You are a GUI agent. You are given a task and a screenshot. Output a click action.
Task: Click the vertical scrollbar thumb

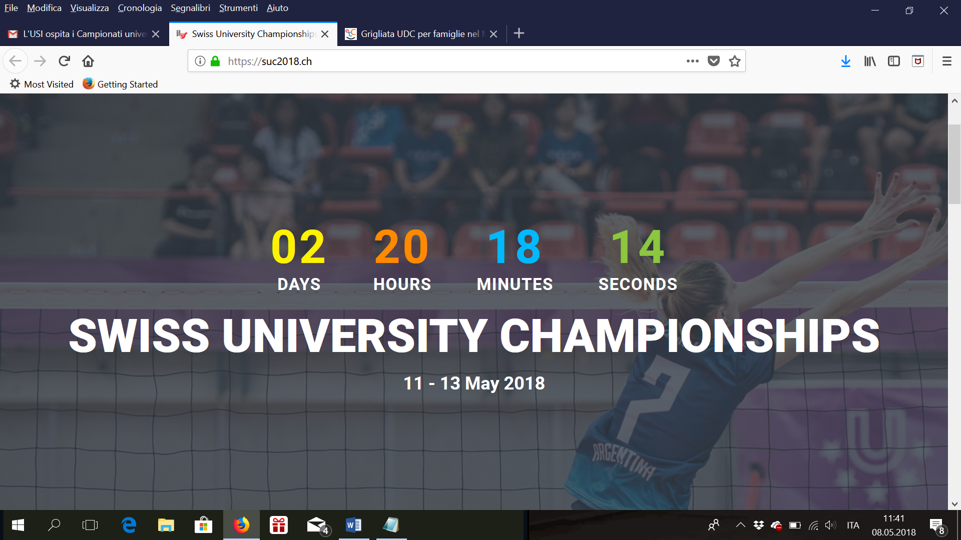954,164
